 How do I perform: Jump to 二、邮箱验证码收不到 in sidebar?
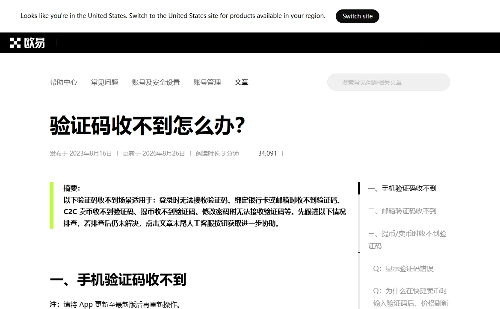pos(402,211)
